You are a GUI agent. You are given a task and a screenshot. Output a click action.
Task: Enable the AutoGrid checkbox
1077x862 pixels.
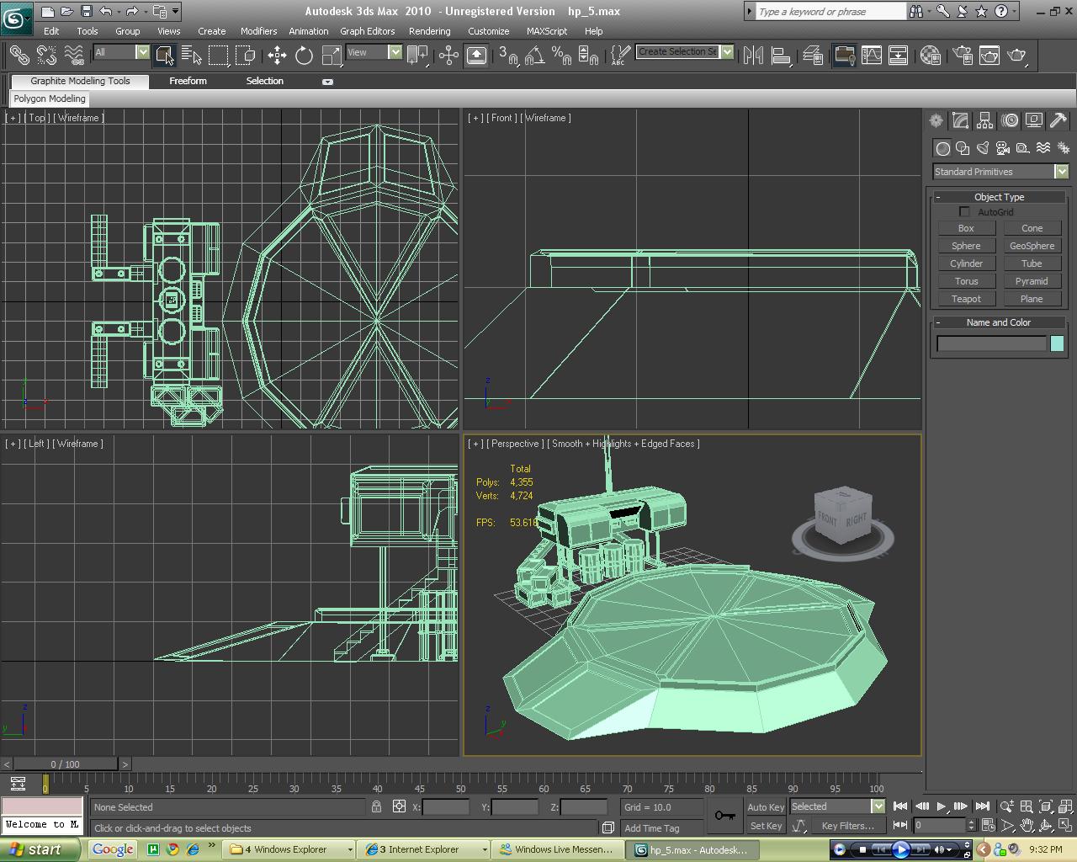tap(965, 211)
